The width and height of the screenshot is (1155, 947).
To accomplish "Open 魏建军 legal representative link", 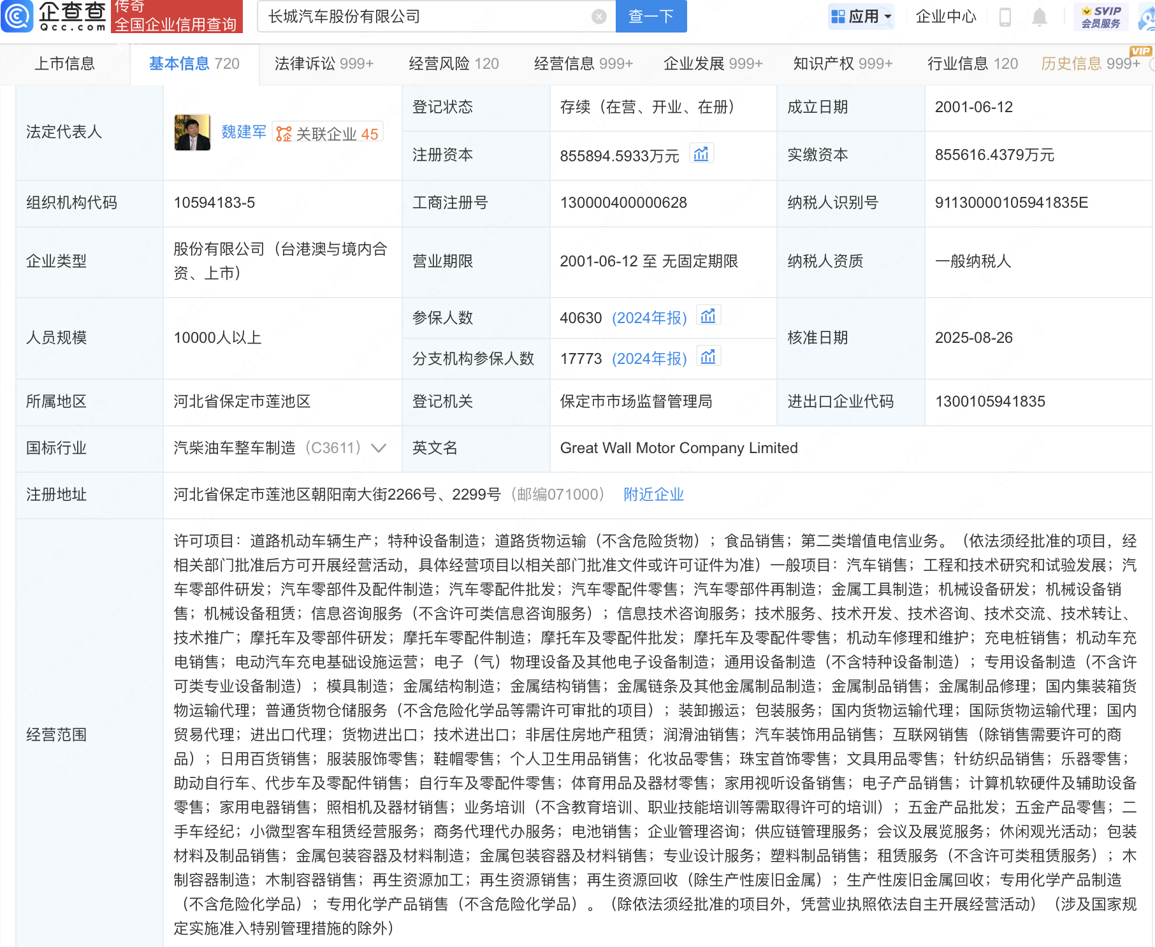I will coord(243,132).
